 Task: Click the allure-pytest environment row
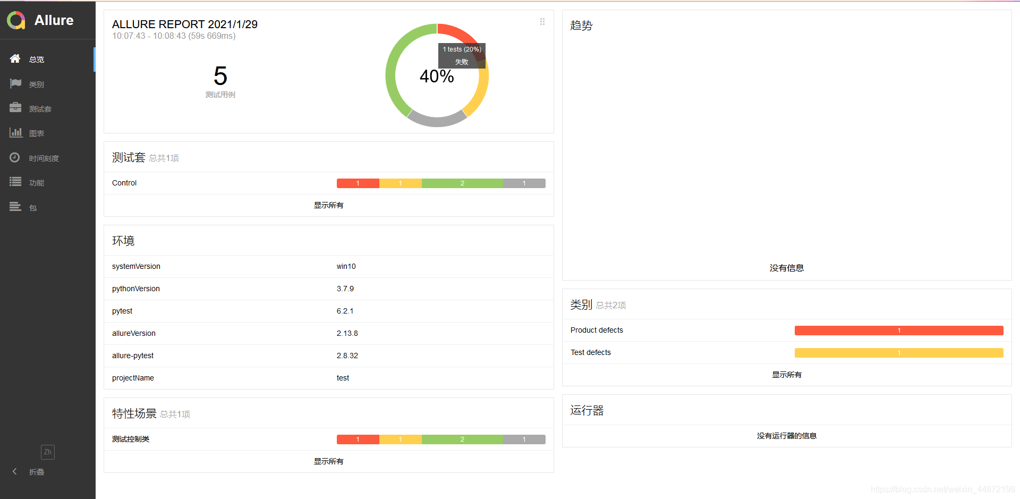pos(328,356)
